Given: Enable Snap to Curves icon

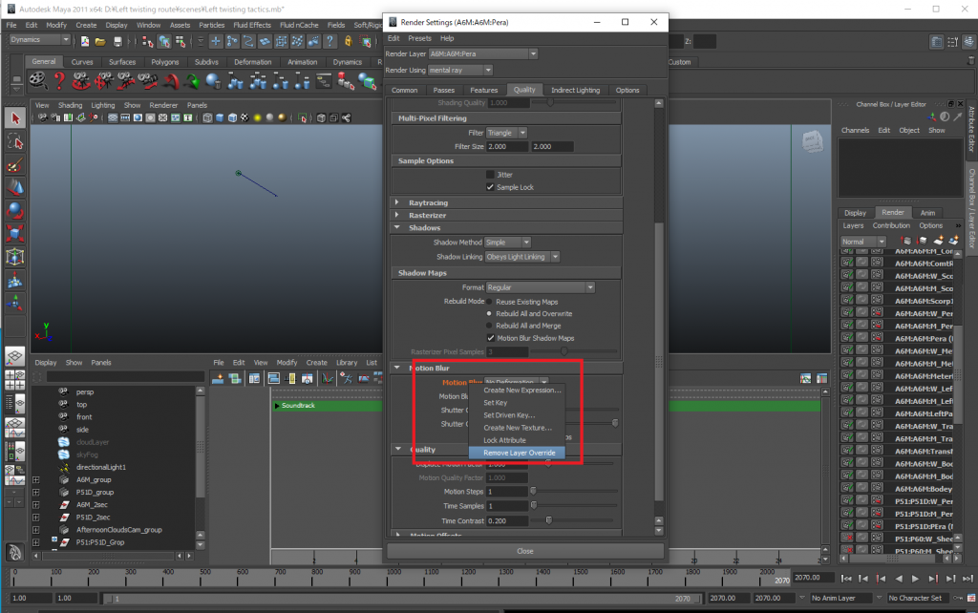Looking at the screenshot, I should 232,41.
